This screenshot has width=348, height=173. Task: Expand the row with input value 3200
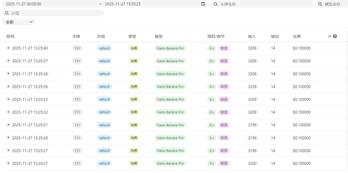coord(8,163)
